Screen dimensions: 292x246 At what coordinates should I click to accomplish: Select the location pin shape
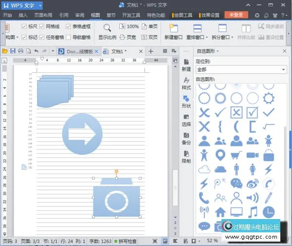[220, 155]
